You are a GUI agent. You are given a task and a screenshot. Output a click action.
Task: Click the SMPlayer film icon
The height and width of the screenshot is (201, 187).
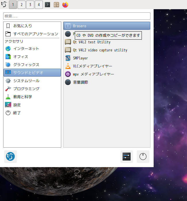68,58
